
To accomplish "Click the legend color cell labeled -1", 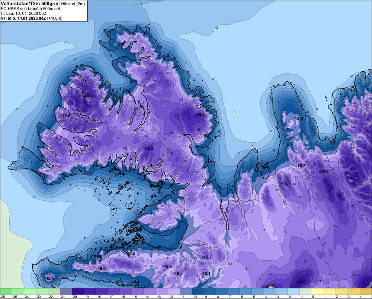I will [x=306, y=292].
